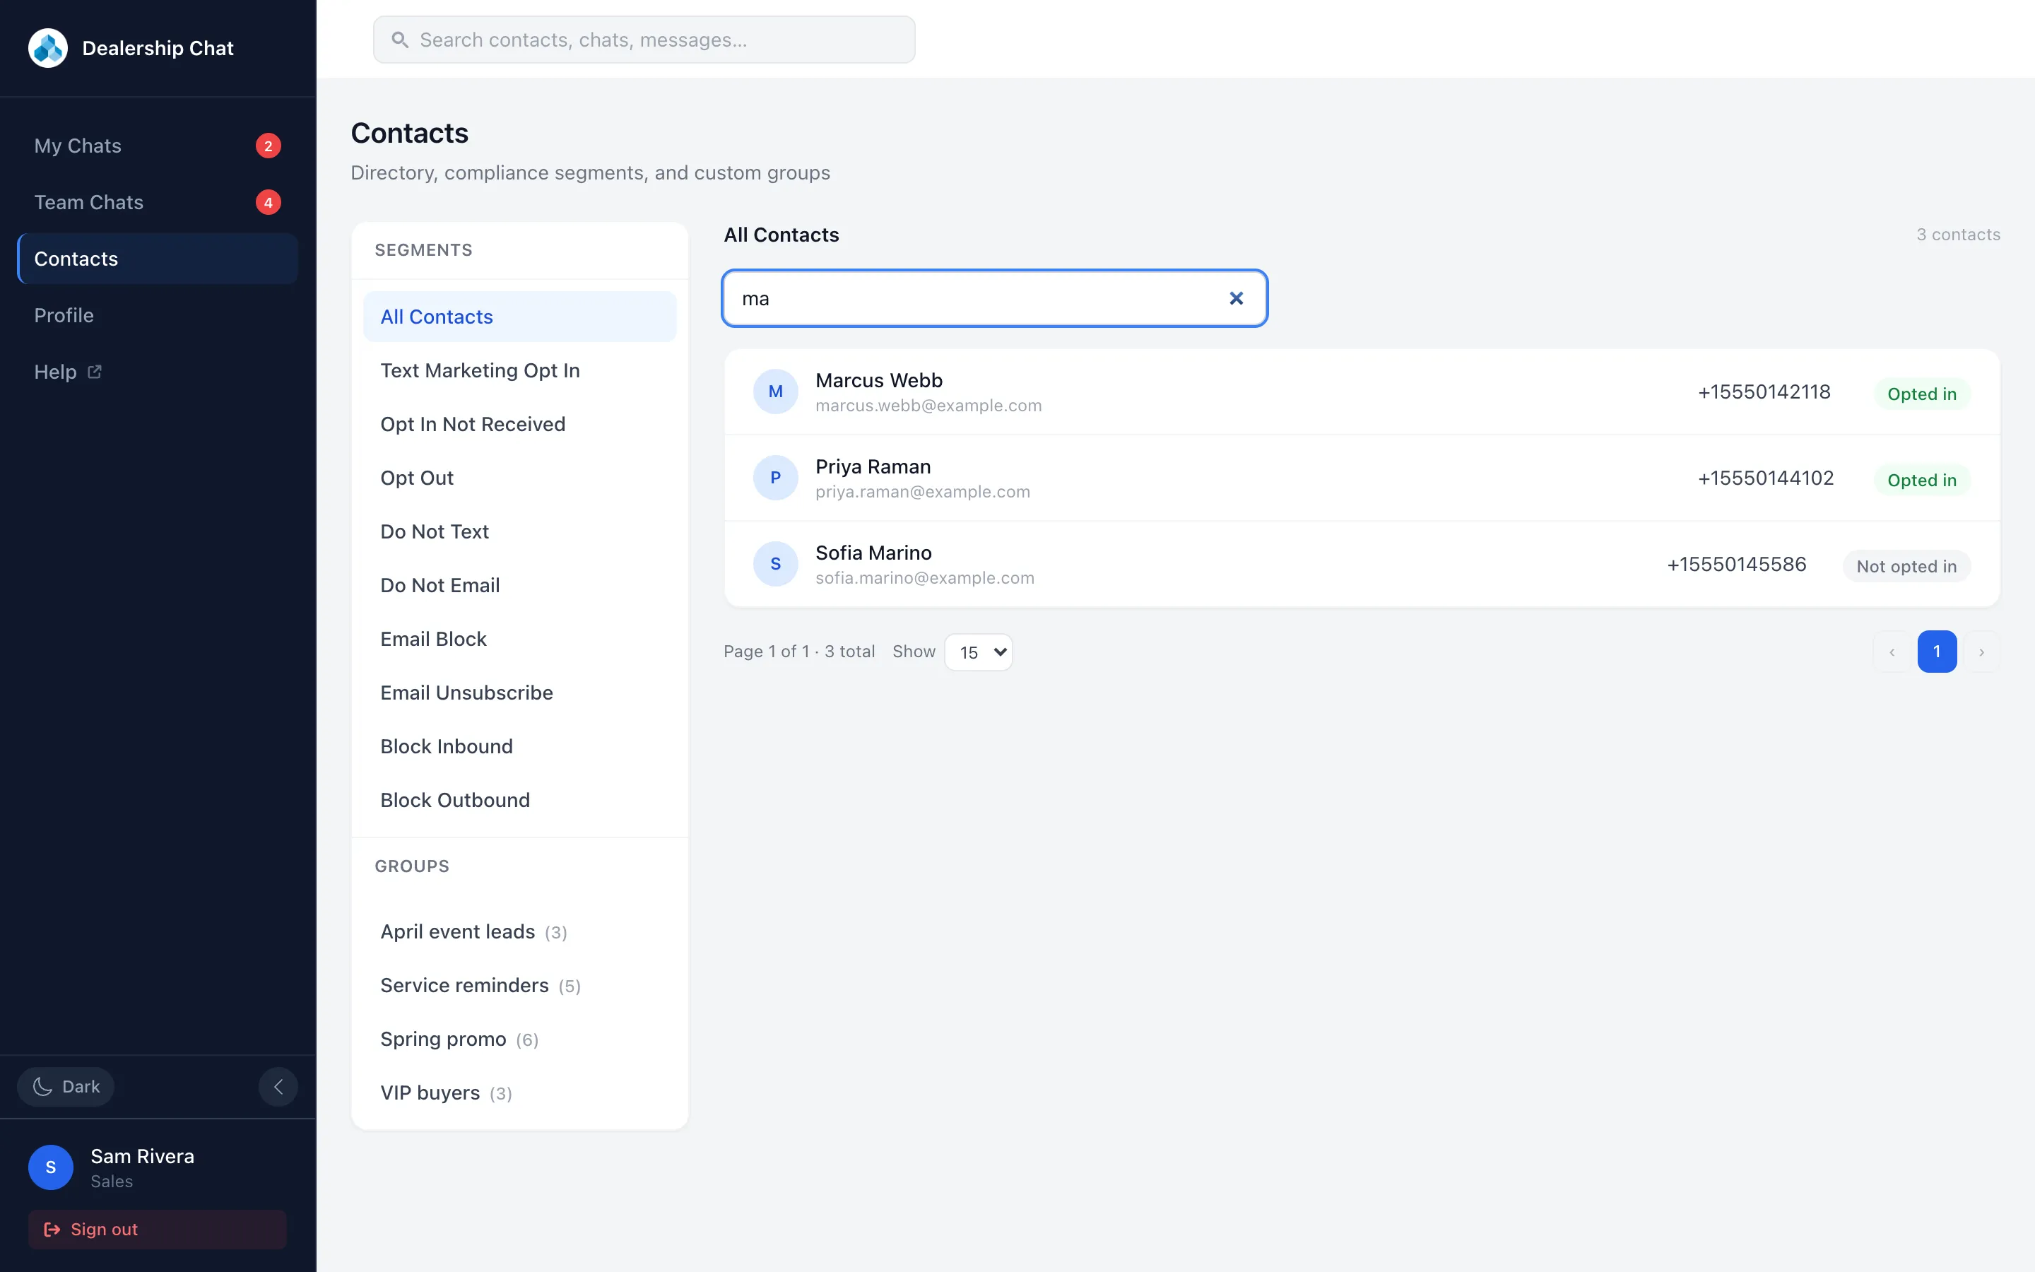This screenshot has height=1272, width=2035.
Task: Select the Block Outbound segment
Action: [x=519, y=800]
